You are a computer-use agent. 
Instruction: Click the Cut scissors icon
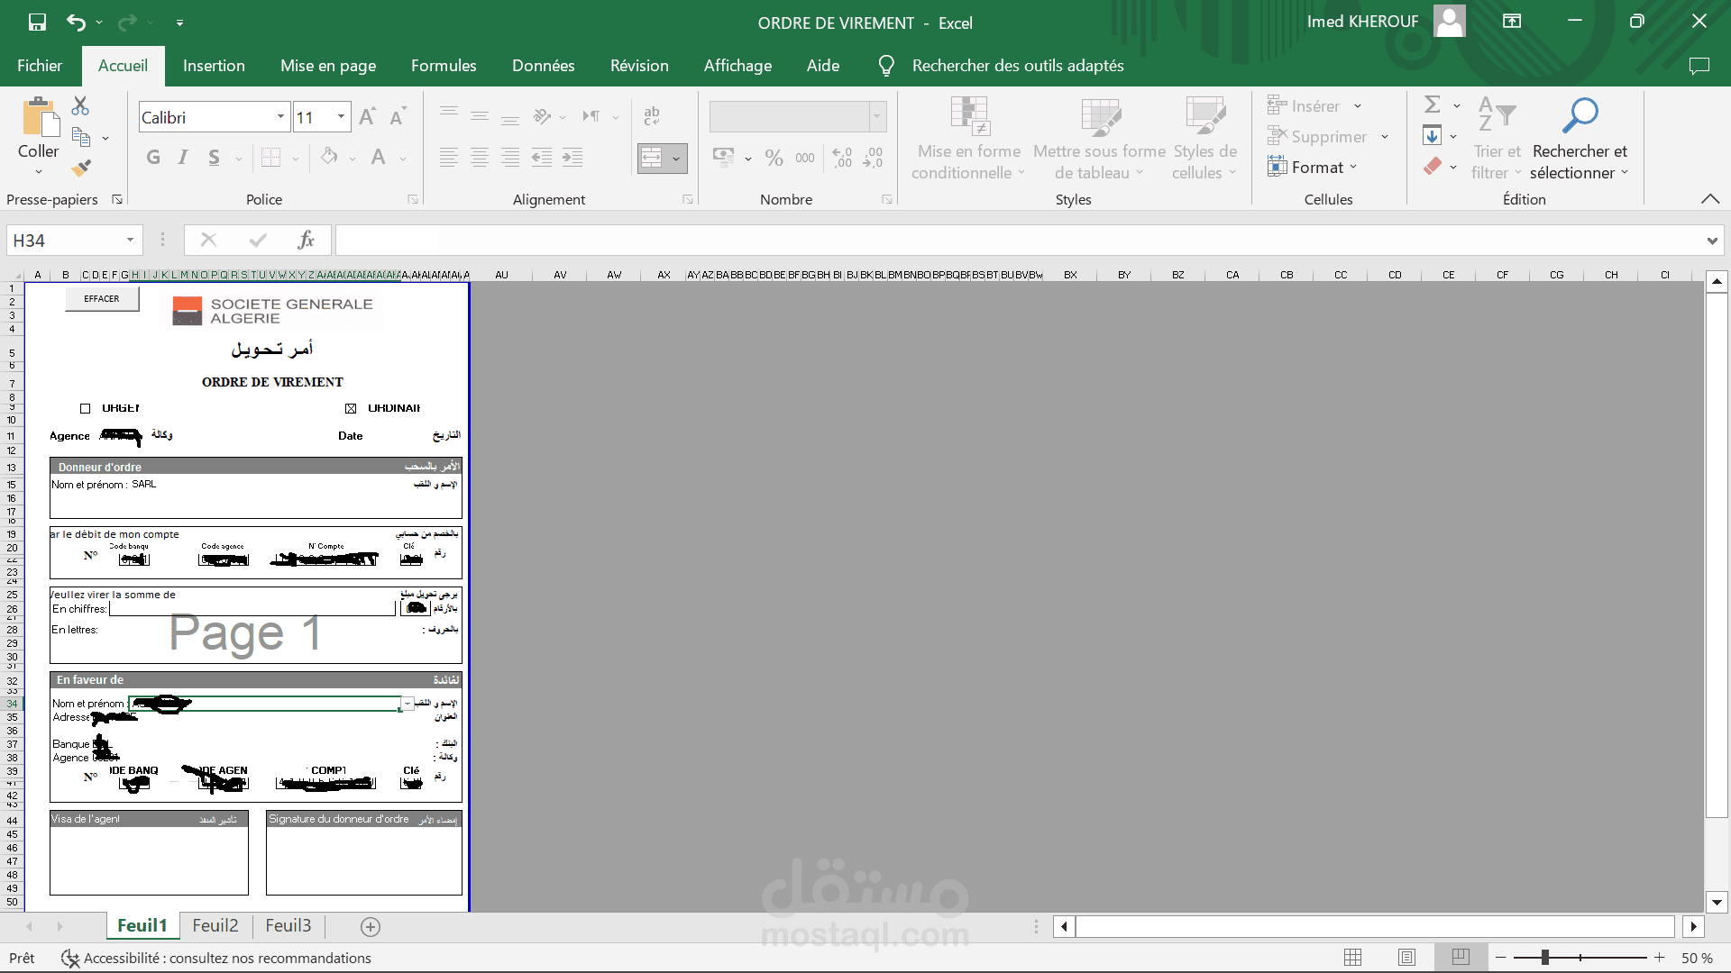pyautogui.click(x=80, y=106)
